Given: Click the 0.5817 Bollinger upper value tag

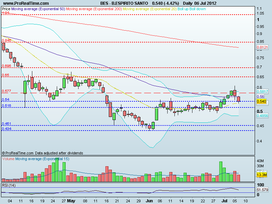Looking at the screenshot, I should click(x=262, y=91).
